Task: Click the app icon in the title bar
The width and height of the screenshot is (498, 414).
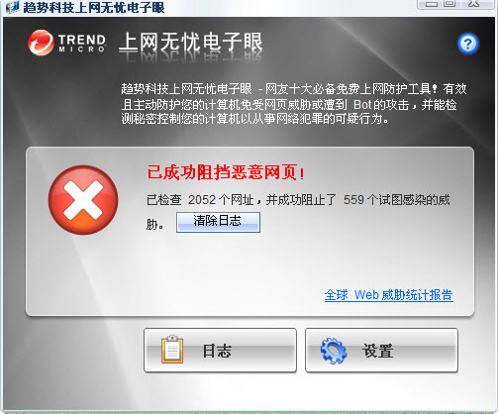Action: point(12,7)
